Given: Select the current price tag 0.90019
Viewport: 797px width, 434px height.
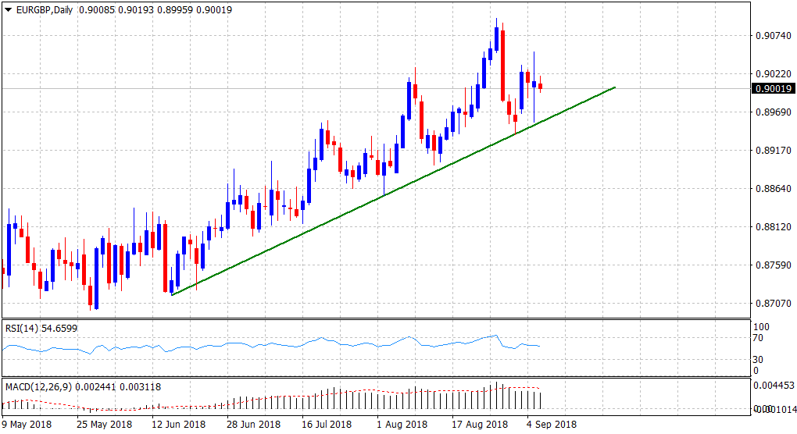Looking at the screenshot, I should click(x=771, y=89).
